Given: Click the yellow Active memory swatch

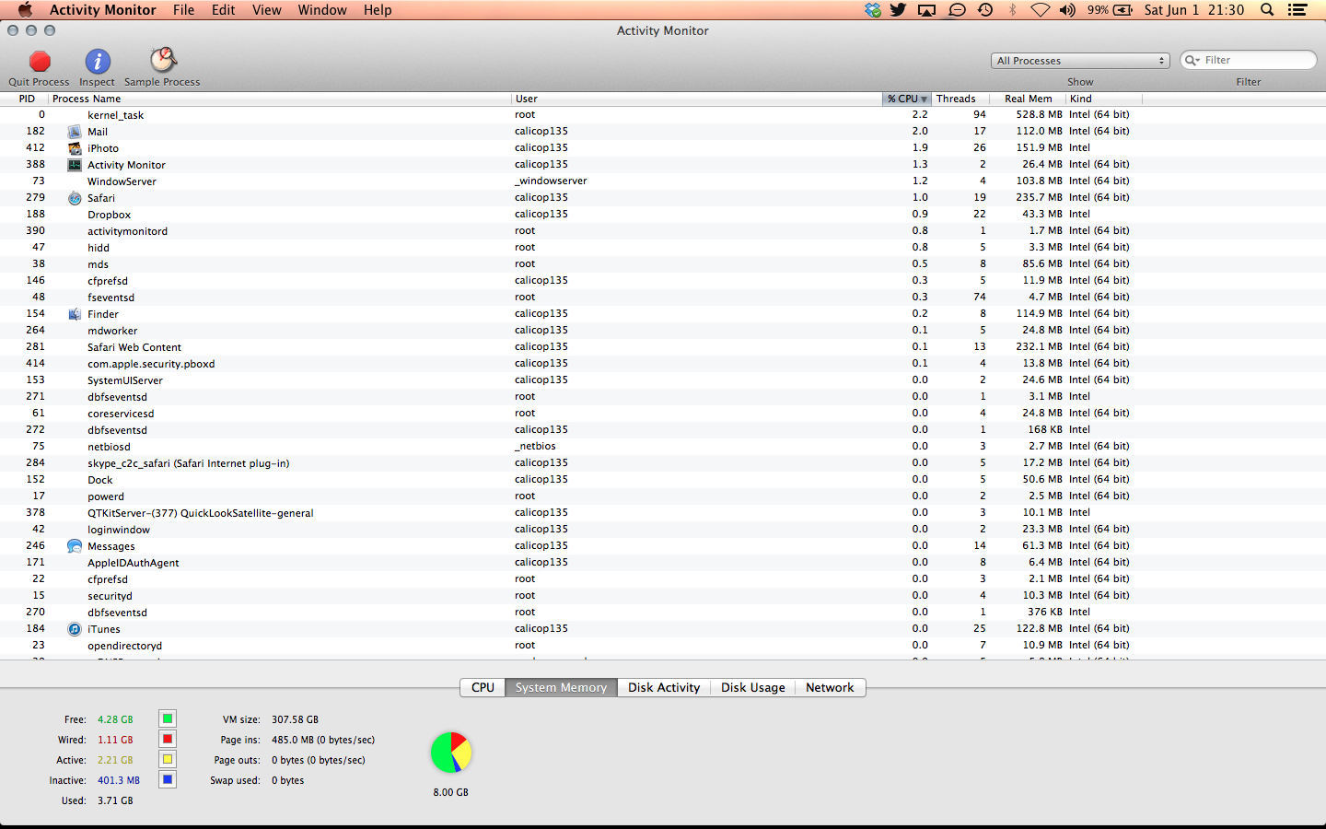Looking at the screenshot, I should coord(168,759).
